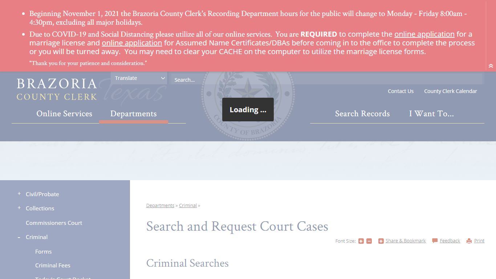
Task: Select Commissioners Court in the sidebar
Action: pos(54,223)
